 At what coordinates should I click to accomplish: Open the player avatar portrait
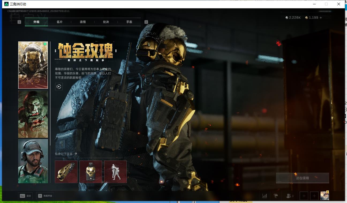(x=325, y=196)
